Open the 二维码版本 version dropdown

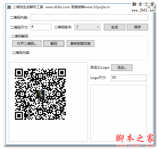pos(88,27)
